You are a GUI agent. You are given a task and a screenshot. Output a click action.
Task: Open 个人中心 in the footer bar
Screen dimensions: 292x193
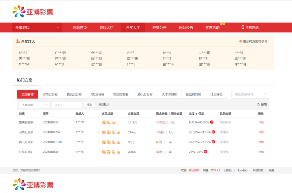point(242,170)
